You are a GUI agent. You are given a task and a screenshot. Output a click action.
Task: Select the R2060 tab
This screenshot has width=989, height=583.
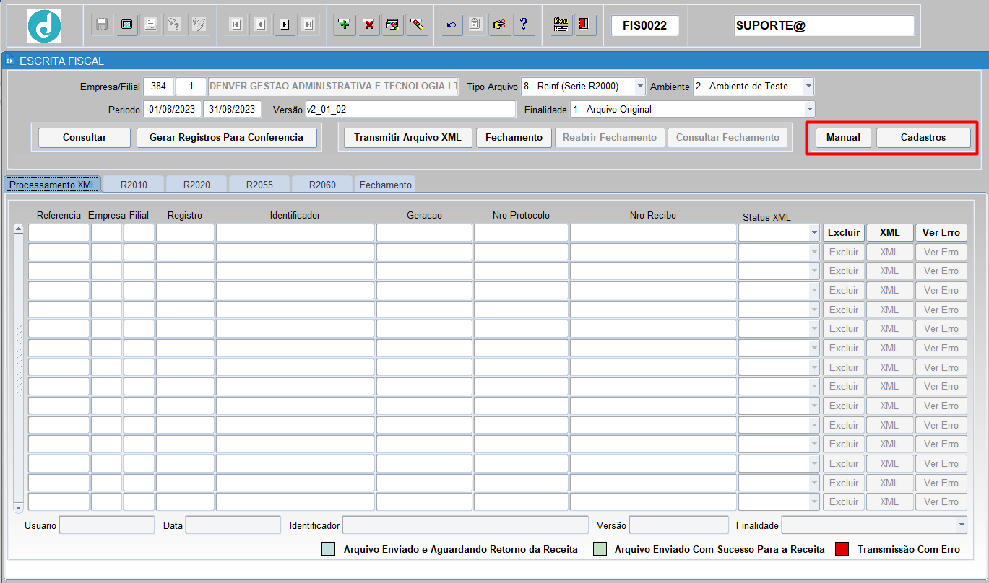coord(322,185)
